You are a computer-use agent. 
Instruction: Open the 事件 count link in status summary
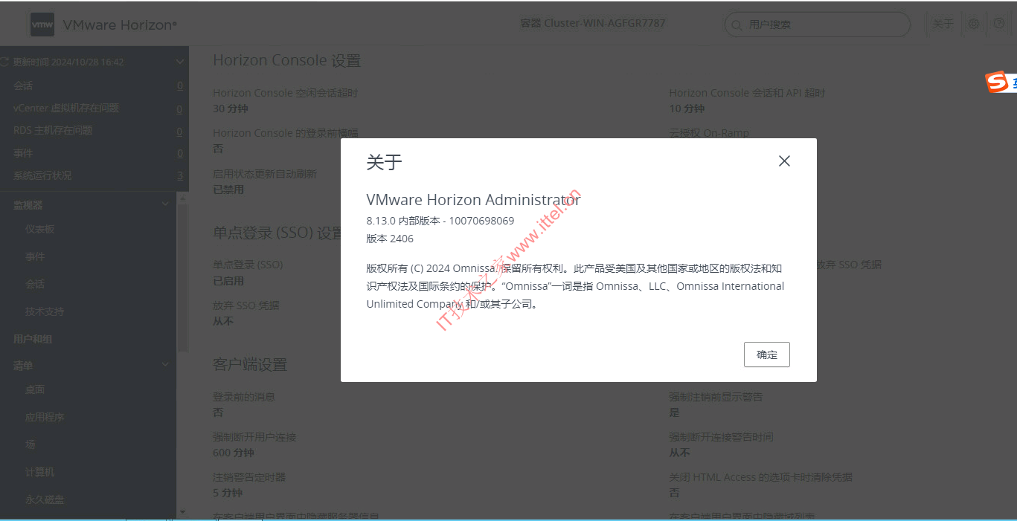[180, 154]
